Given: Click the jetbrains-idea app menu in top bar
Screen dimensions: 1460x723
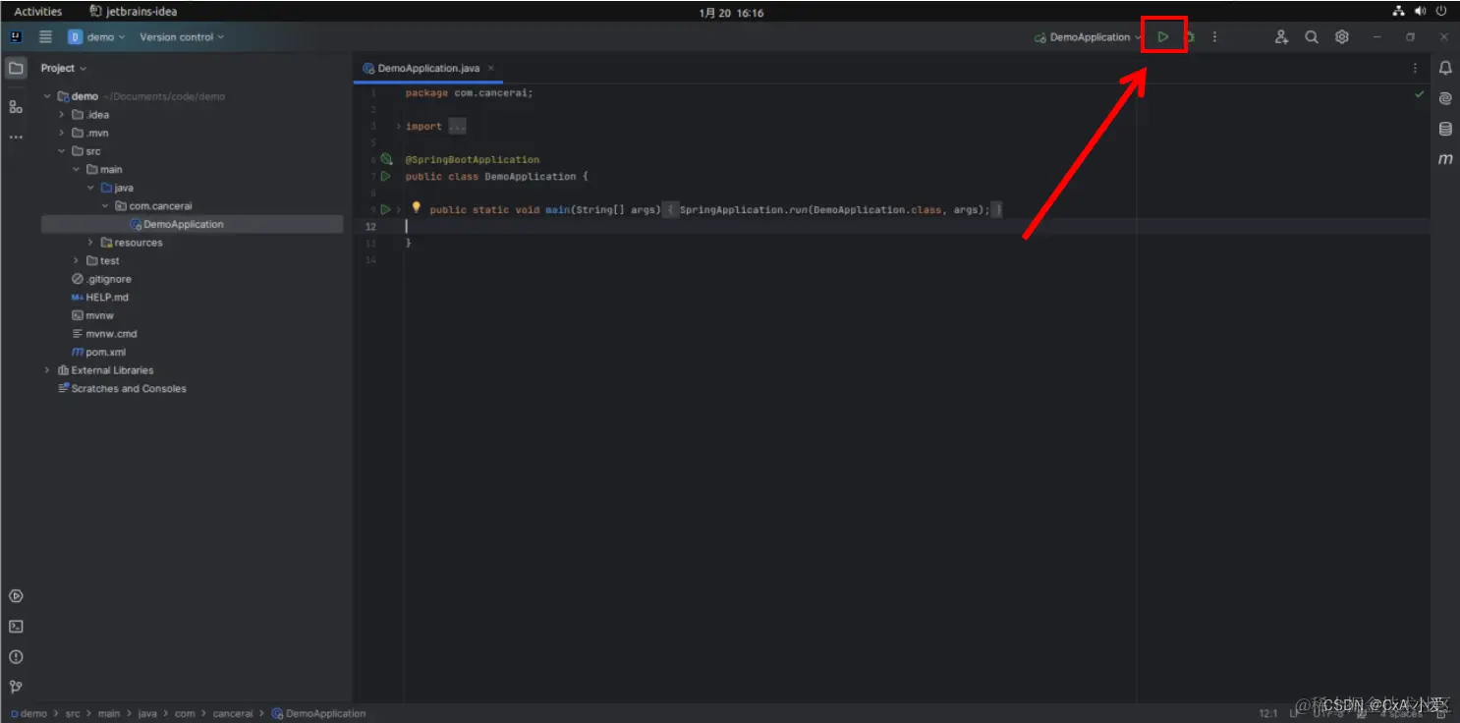Looking at the screenshot, I should 134,12.
